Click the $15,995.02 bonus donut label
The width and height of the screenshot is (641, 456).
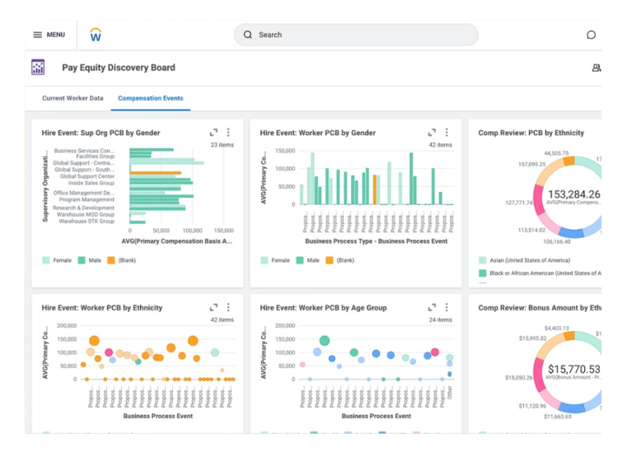533,338
